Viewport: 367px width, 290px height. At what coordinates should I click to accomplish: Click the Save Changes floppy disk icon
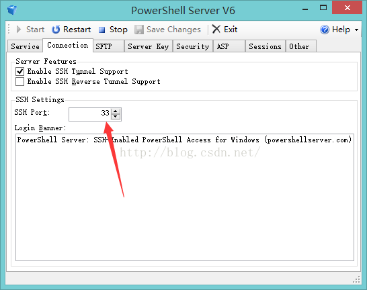[x=138, y=30]
